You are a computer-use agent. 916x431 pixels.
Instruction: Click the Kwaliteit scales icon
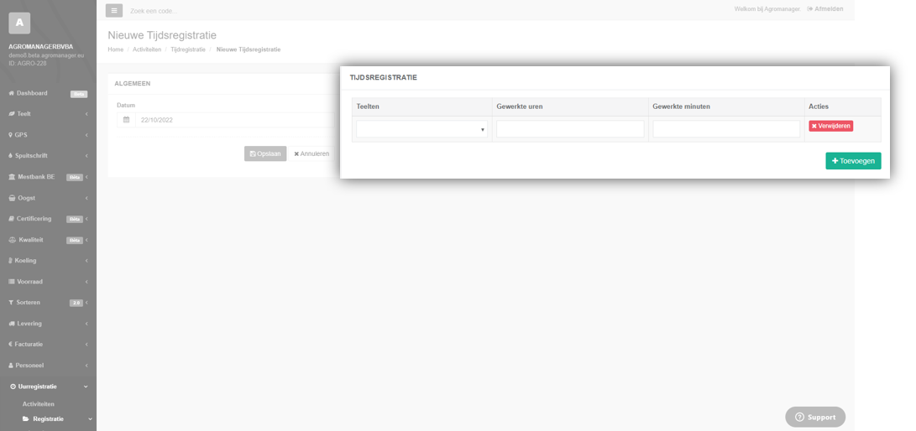point(13,241)
